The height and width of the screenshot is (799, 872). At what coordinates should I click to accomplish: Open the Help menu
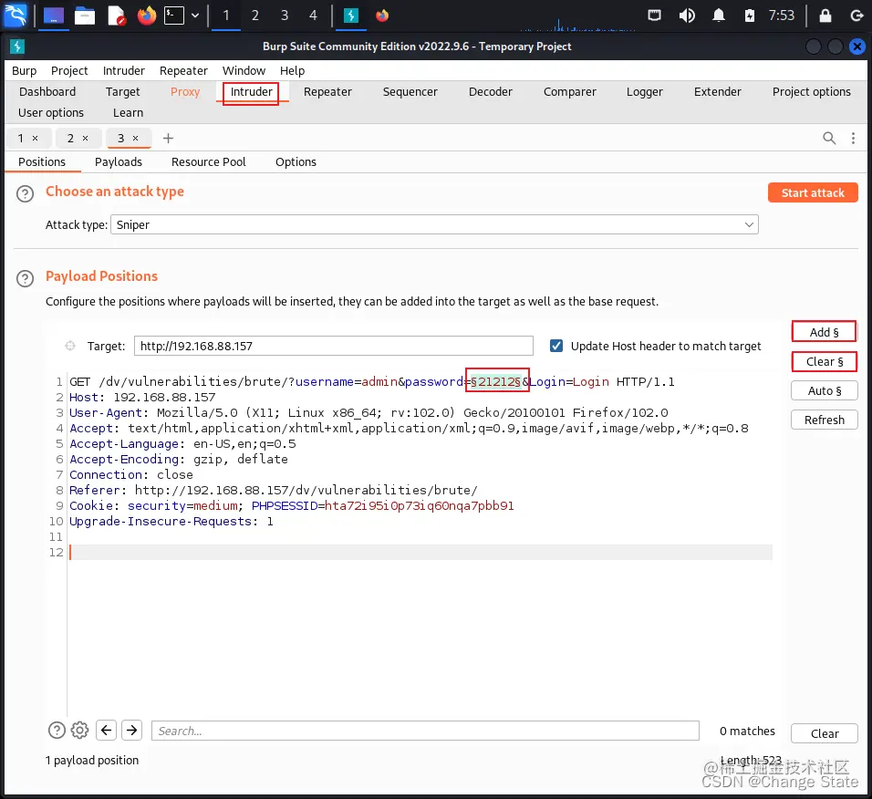(292, 70)
